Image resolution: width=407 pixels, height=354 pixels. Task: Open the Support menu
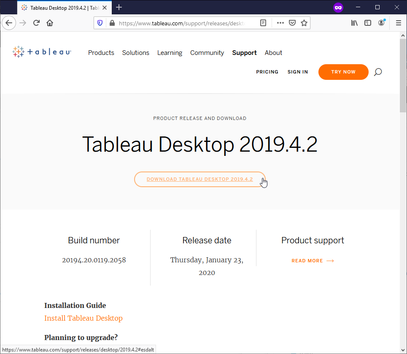(244, 53)
